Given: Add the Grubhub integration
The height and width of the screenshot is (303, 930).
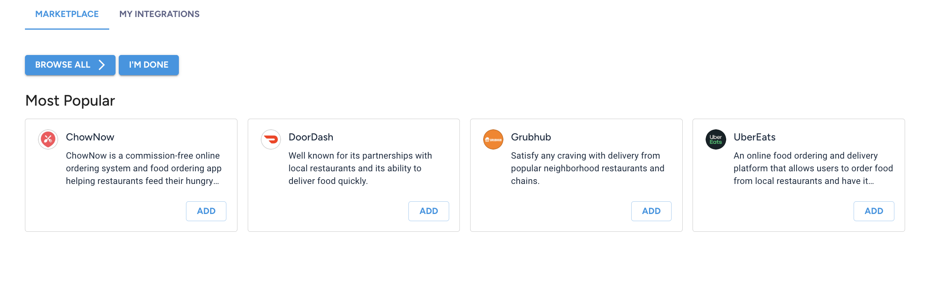Looking at the screenshot, I should click(x=651, y=211).
